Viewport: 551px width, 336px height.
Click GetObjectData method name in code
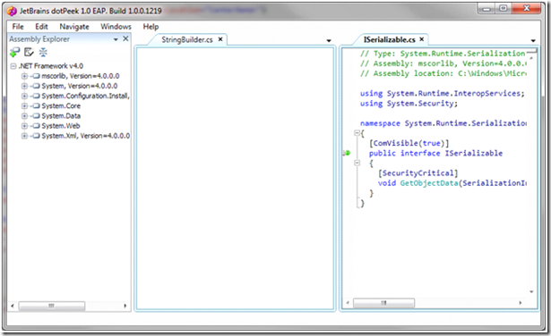click(429, 183)
